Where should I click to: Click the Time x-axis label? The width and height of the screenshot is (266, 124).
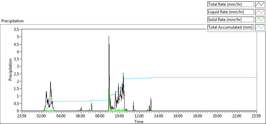(139, 121)
